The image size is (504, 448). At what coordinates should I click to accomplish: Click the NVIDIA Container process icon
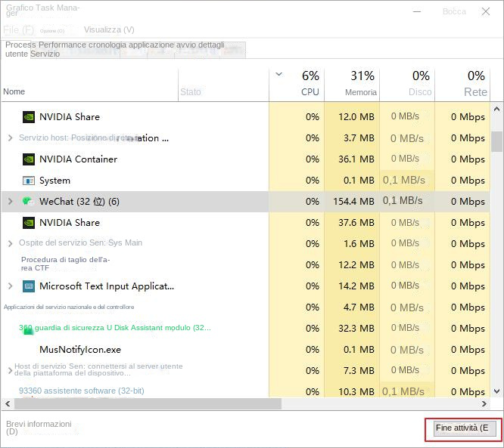[x=29, y=159]
